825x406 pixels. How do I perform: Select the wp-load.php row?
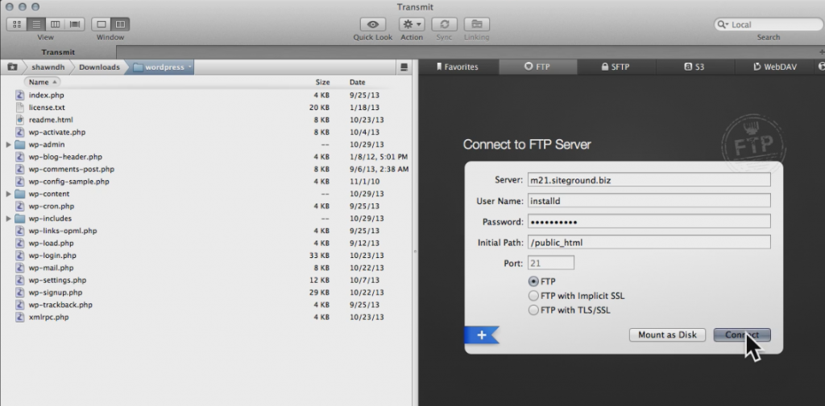(206, 243)
